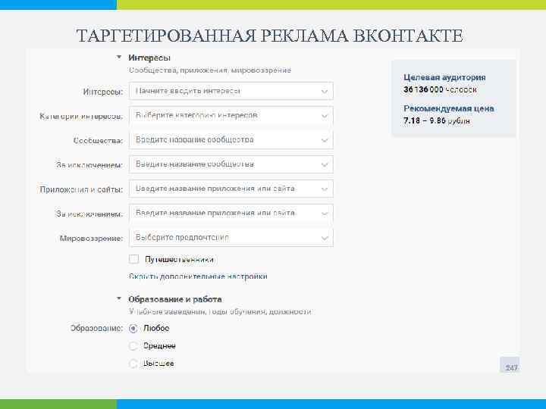This screenshot has height=409, width=546.
Task: Click the Приложения и сайты name field
Action: (231, 189)
